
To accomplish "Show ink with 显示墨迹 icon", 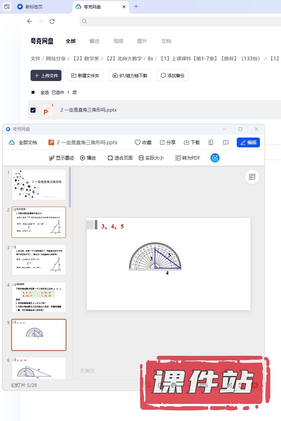I will point(52,158).
